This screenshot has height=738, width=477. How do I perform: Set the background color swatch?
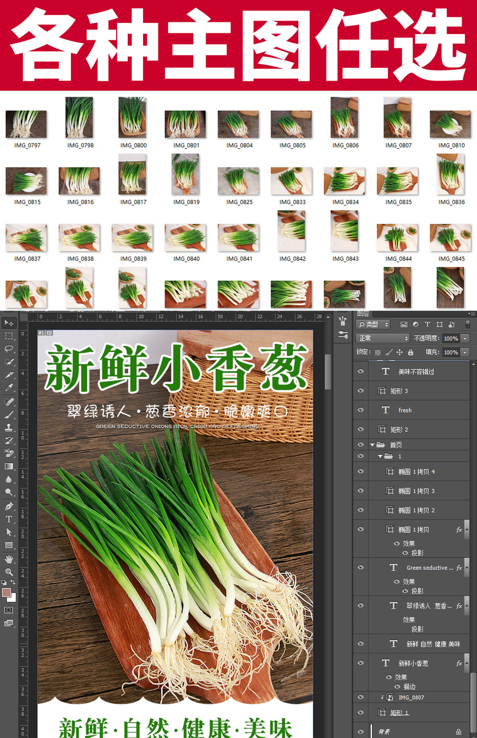pos(11,597)
